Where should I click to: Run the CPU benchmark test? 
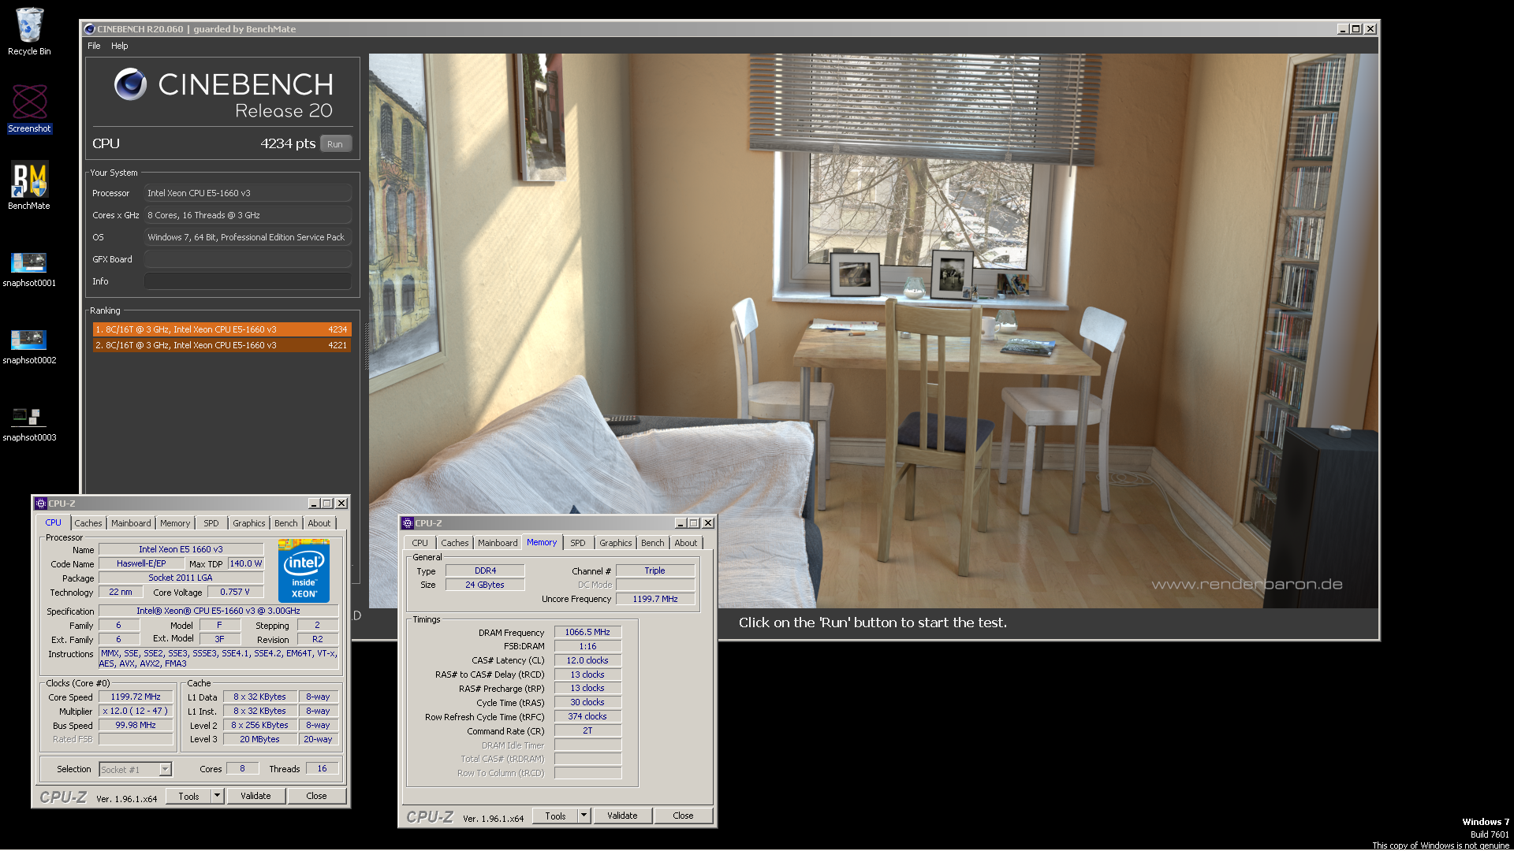coord(335,144)
